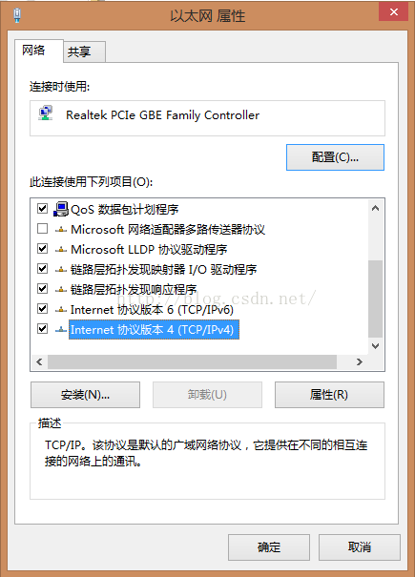
Task: Select Internet 协议版本 4 (TCP/IPv4) list entry
Action: [154, 330]
